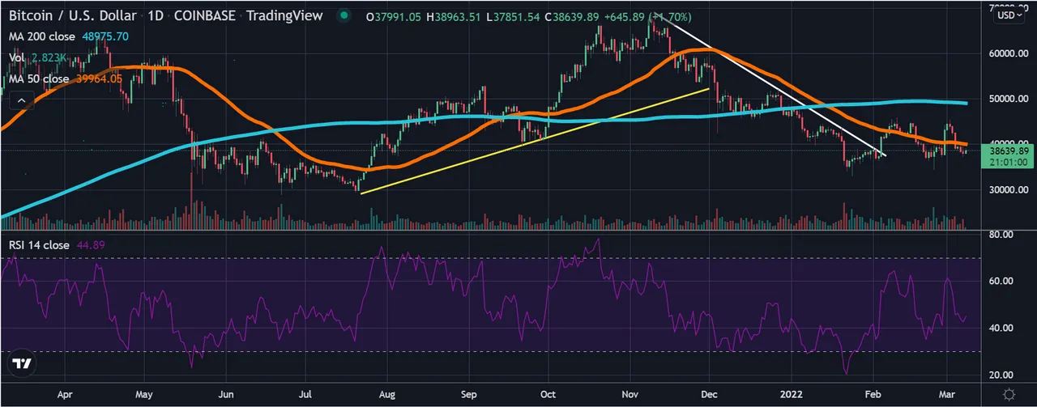Click the Apr label on time axis

pyautogui.click(x=65, y=396)
